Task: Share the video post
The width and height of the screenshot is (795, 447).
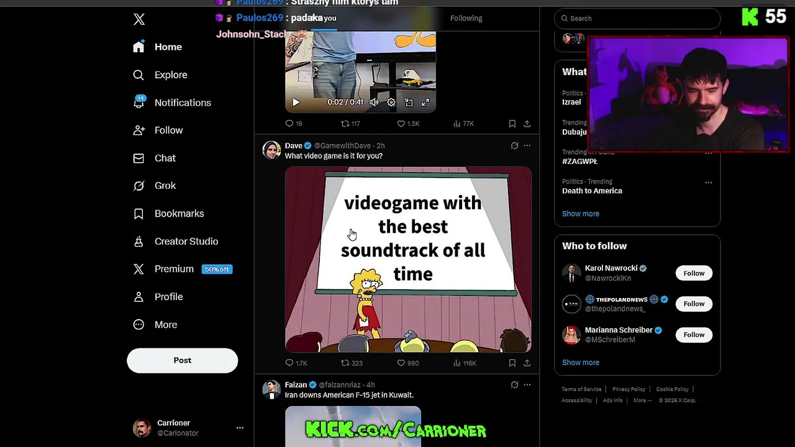Action: coord(527,124)
